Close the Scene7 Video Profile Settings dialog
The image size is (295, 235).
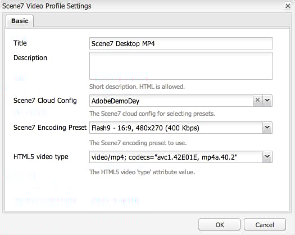click(288, 6)
